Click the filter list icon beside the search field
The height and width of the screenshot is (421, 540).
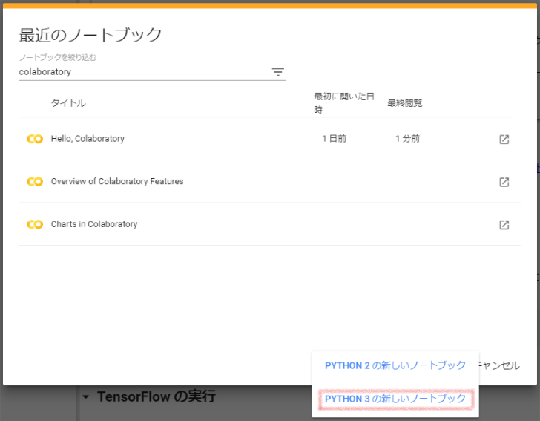coord(277,72)
